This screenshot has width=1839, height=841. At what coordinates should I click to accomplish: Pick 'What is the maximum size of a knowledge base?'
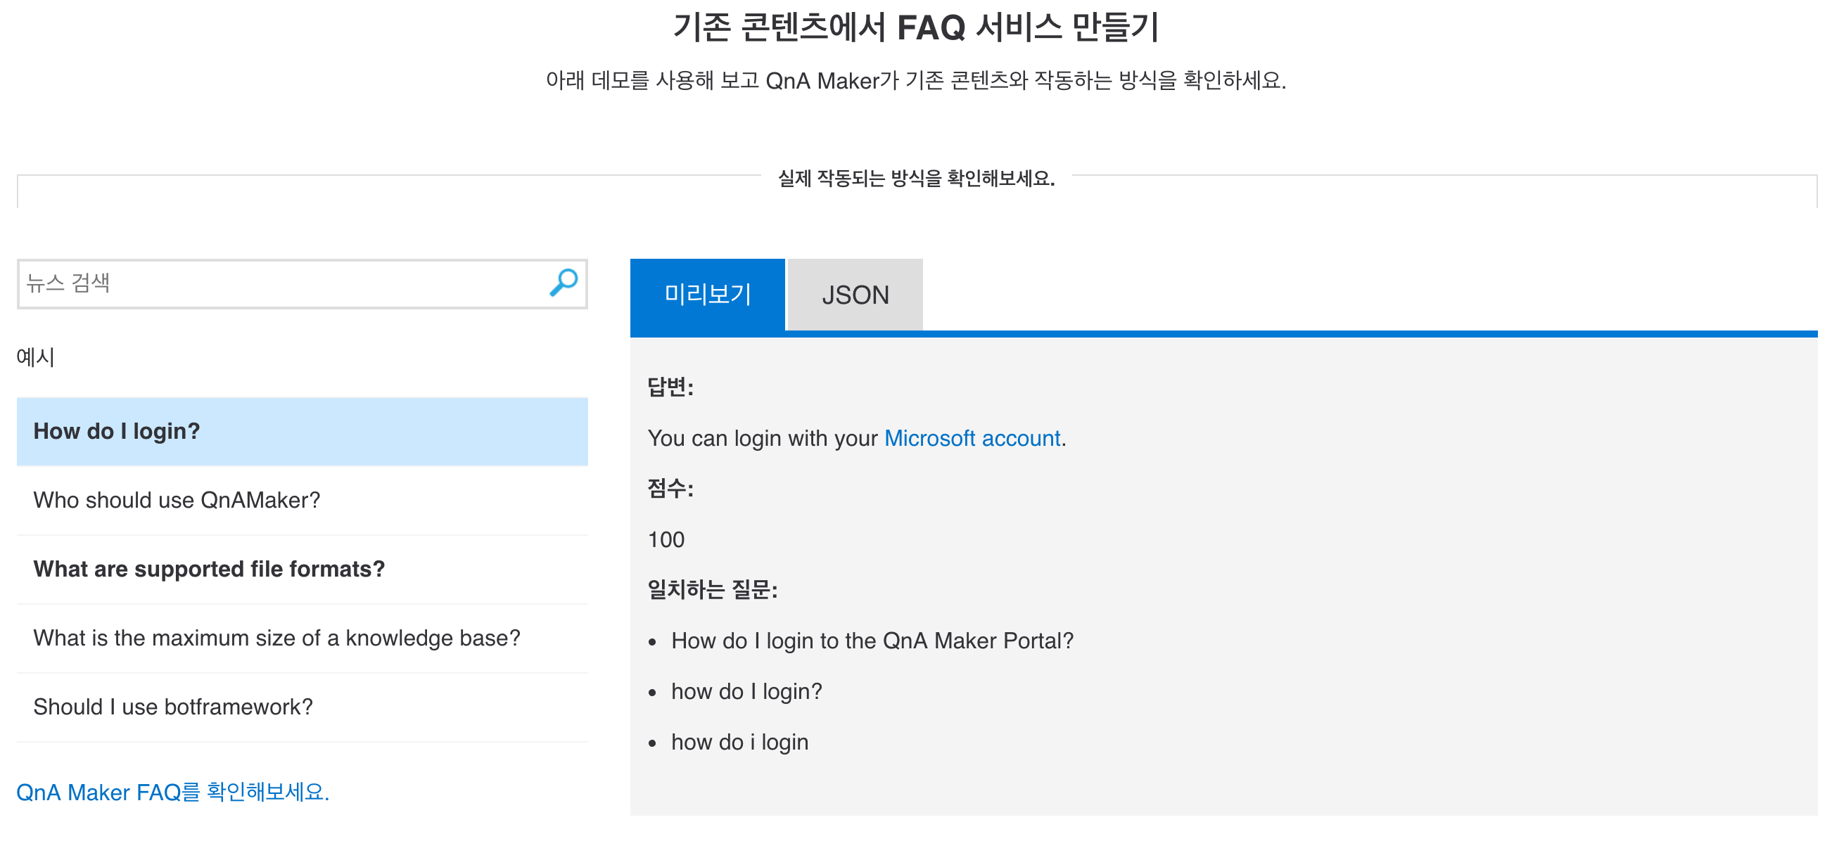click(x=302, y=638)
